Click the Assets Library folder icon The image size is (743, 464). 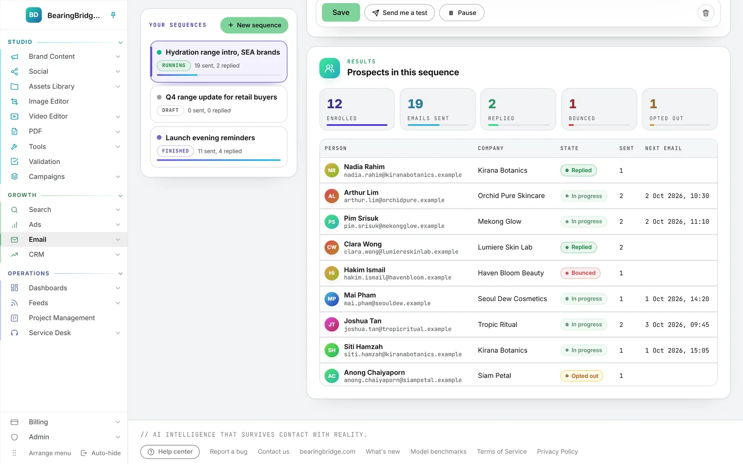click(15, 87)
